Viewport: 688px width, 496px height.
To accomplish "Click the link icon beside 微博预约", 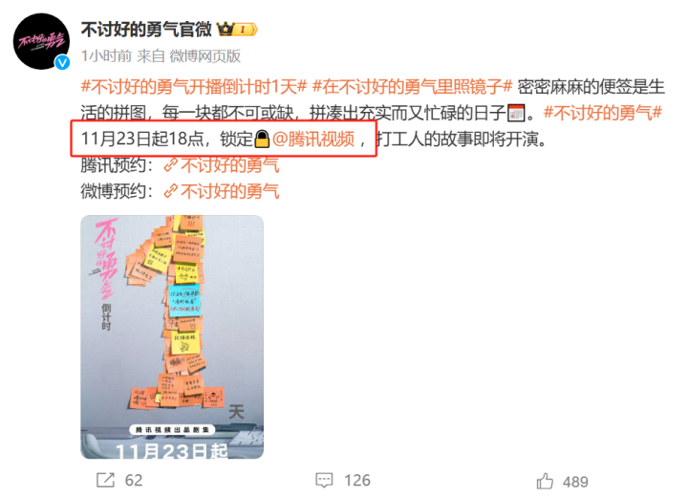I will (171, 191).
